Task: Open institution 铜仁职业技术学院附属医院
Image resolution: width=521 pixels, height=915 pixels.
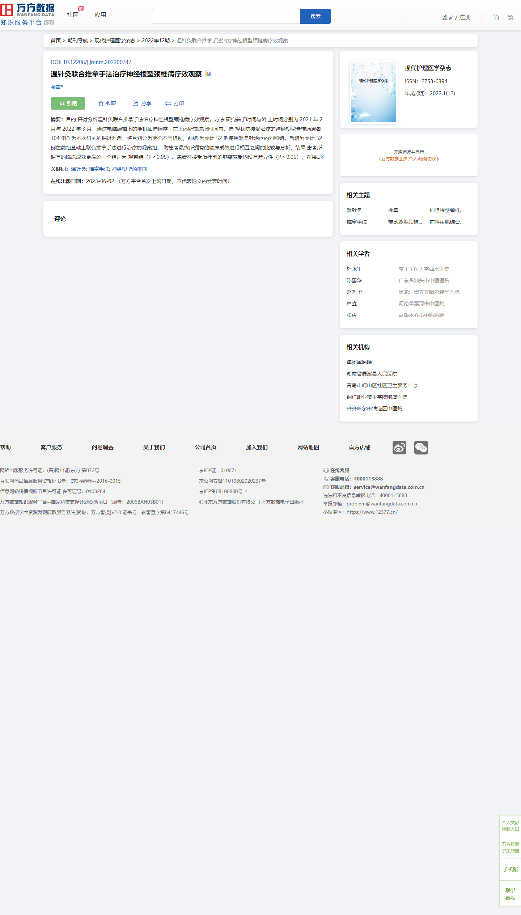Action: pyautogui.click(x=377, y=397)
